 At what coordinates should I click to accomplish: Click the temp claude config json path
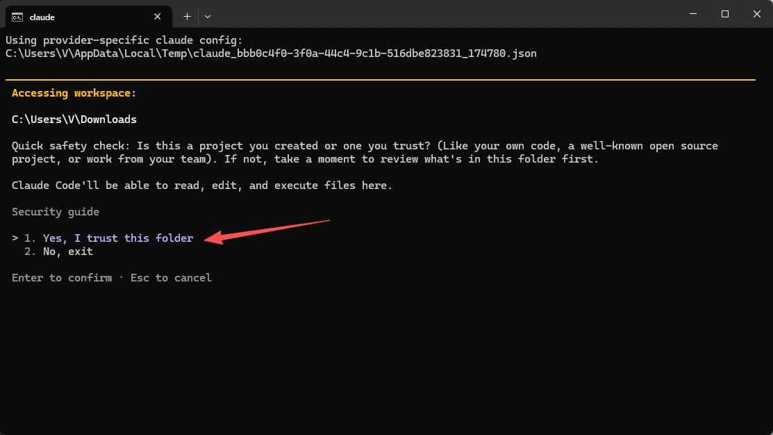(271, 54)
